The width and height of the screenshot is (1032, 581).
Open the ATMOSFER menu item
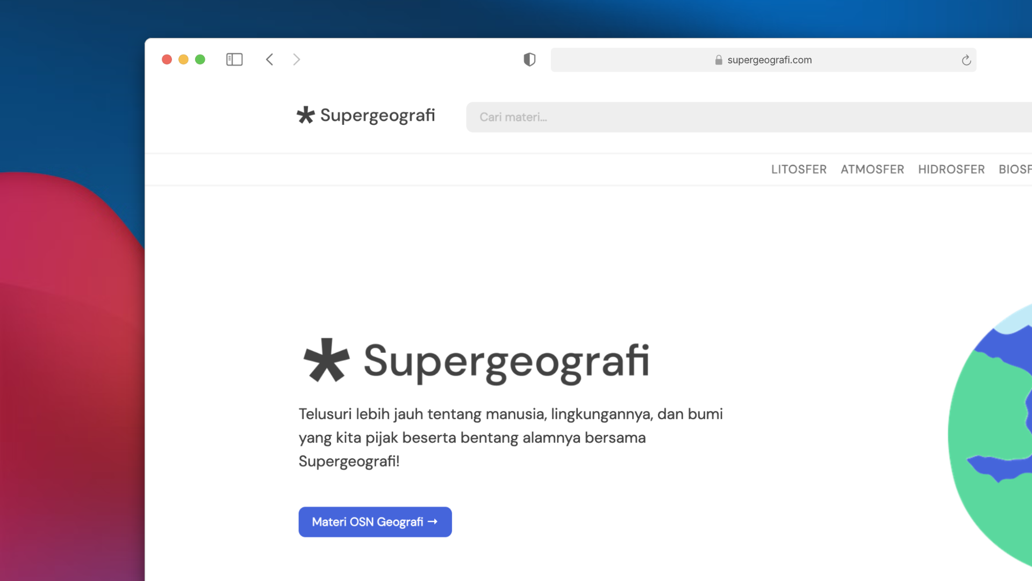point(872,169)
